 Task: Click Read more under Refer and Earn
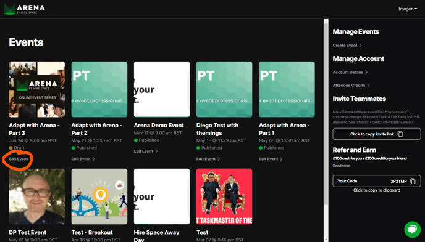(342, 166)
